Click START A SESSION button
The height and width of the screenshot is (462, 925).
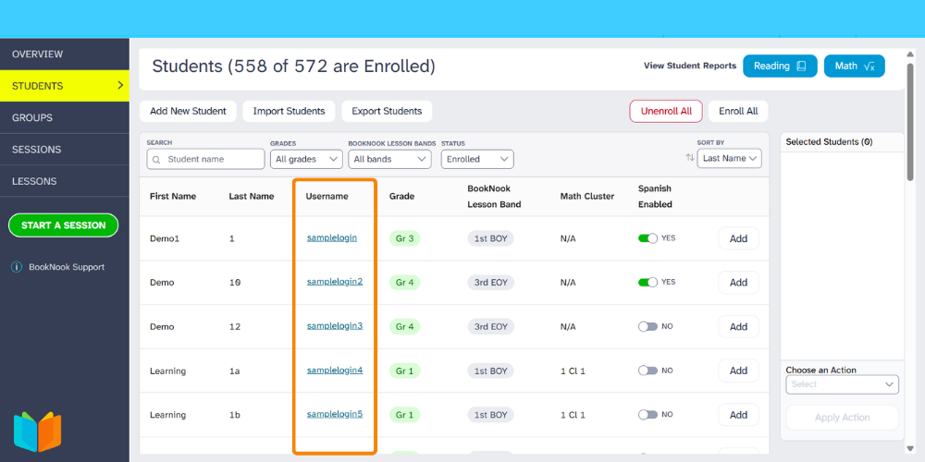tap(63, 225)
